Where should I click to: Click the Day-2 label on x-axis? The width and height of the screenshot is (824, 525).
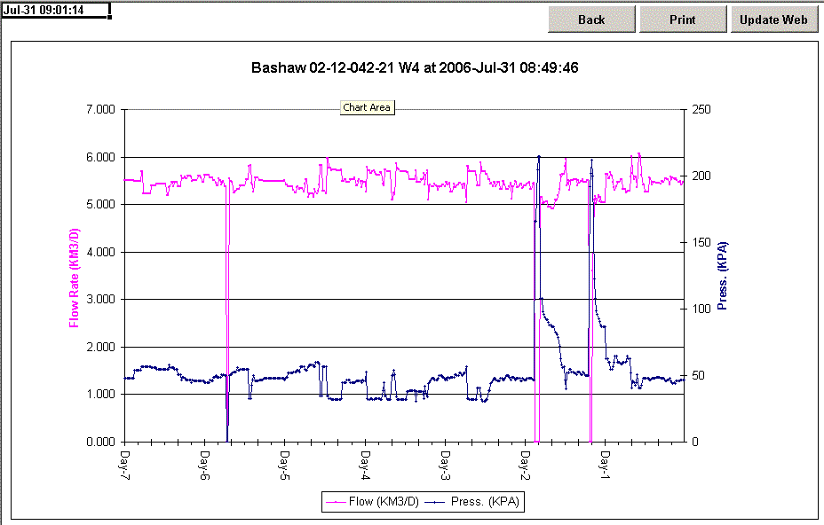[525, 466]
